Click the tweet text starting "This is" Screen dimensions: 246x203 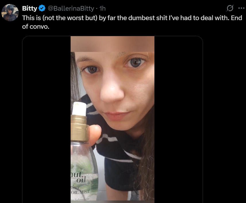tap(132, 22)
